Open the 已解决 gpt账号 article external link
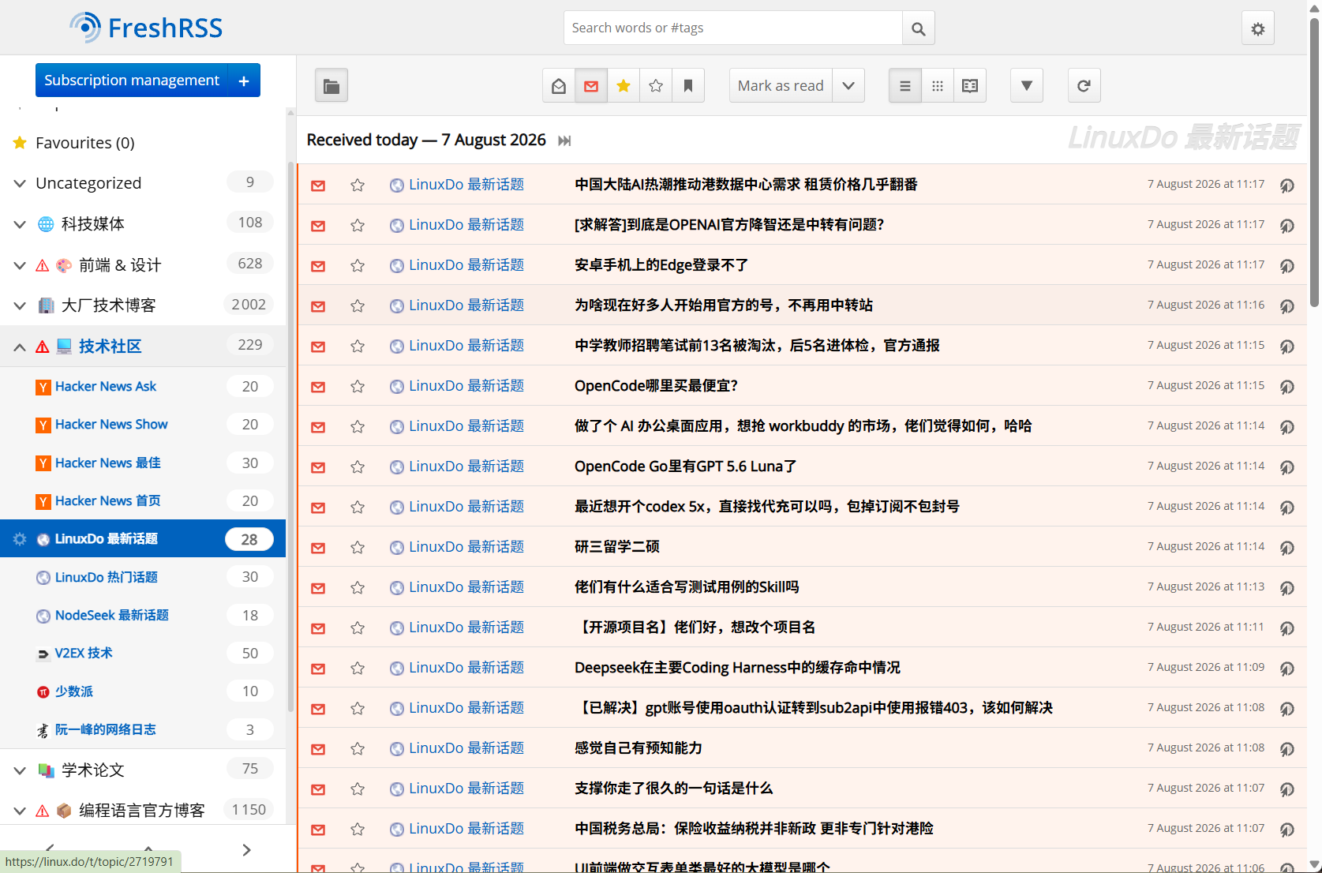 1286,709
